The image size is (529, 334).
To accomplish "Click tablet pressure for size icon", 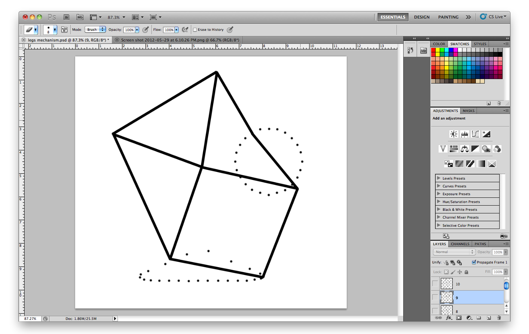I will coord(230,30).
